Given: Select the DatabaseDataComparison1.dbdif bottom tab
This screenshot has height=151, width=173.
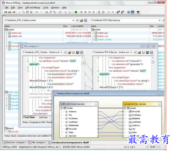Looking at the screenshot, I should [69, 143].
